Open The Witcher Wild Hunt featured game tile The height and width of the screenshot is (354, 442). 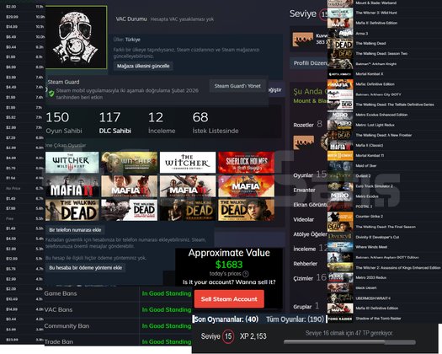point(72,163)
